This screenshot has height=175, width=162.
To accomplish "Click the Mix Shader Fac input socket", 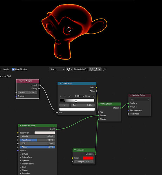I will pyautogui.click(x=98, y=112).
